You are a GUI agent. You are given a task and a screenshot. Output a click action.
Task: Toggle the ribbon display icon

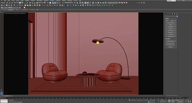37,10
